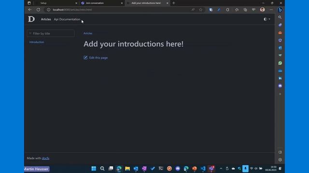The height and width of the screenshot is (173, 309).
Task: Open the docfx footer link
Action: [45, 158]
